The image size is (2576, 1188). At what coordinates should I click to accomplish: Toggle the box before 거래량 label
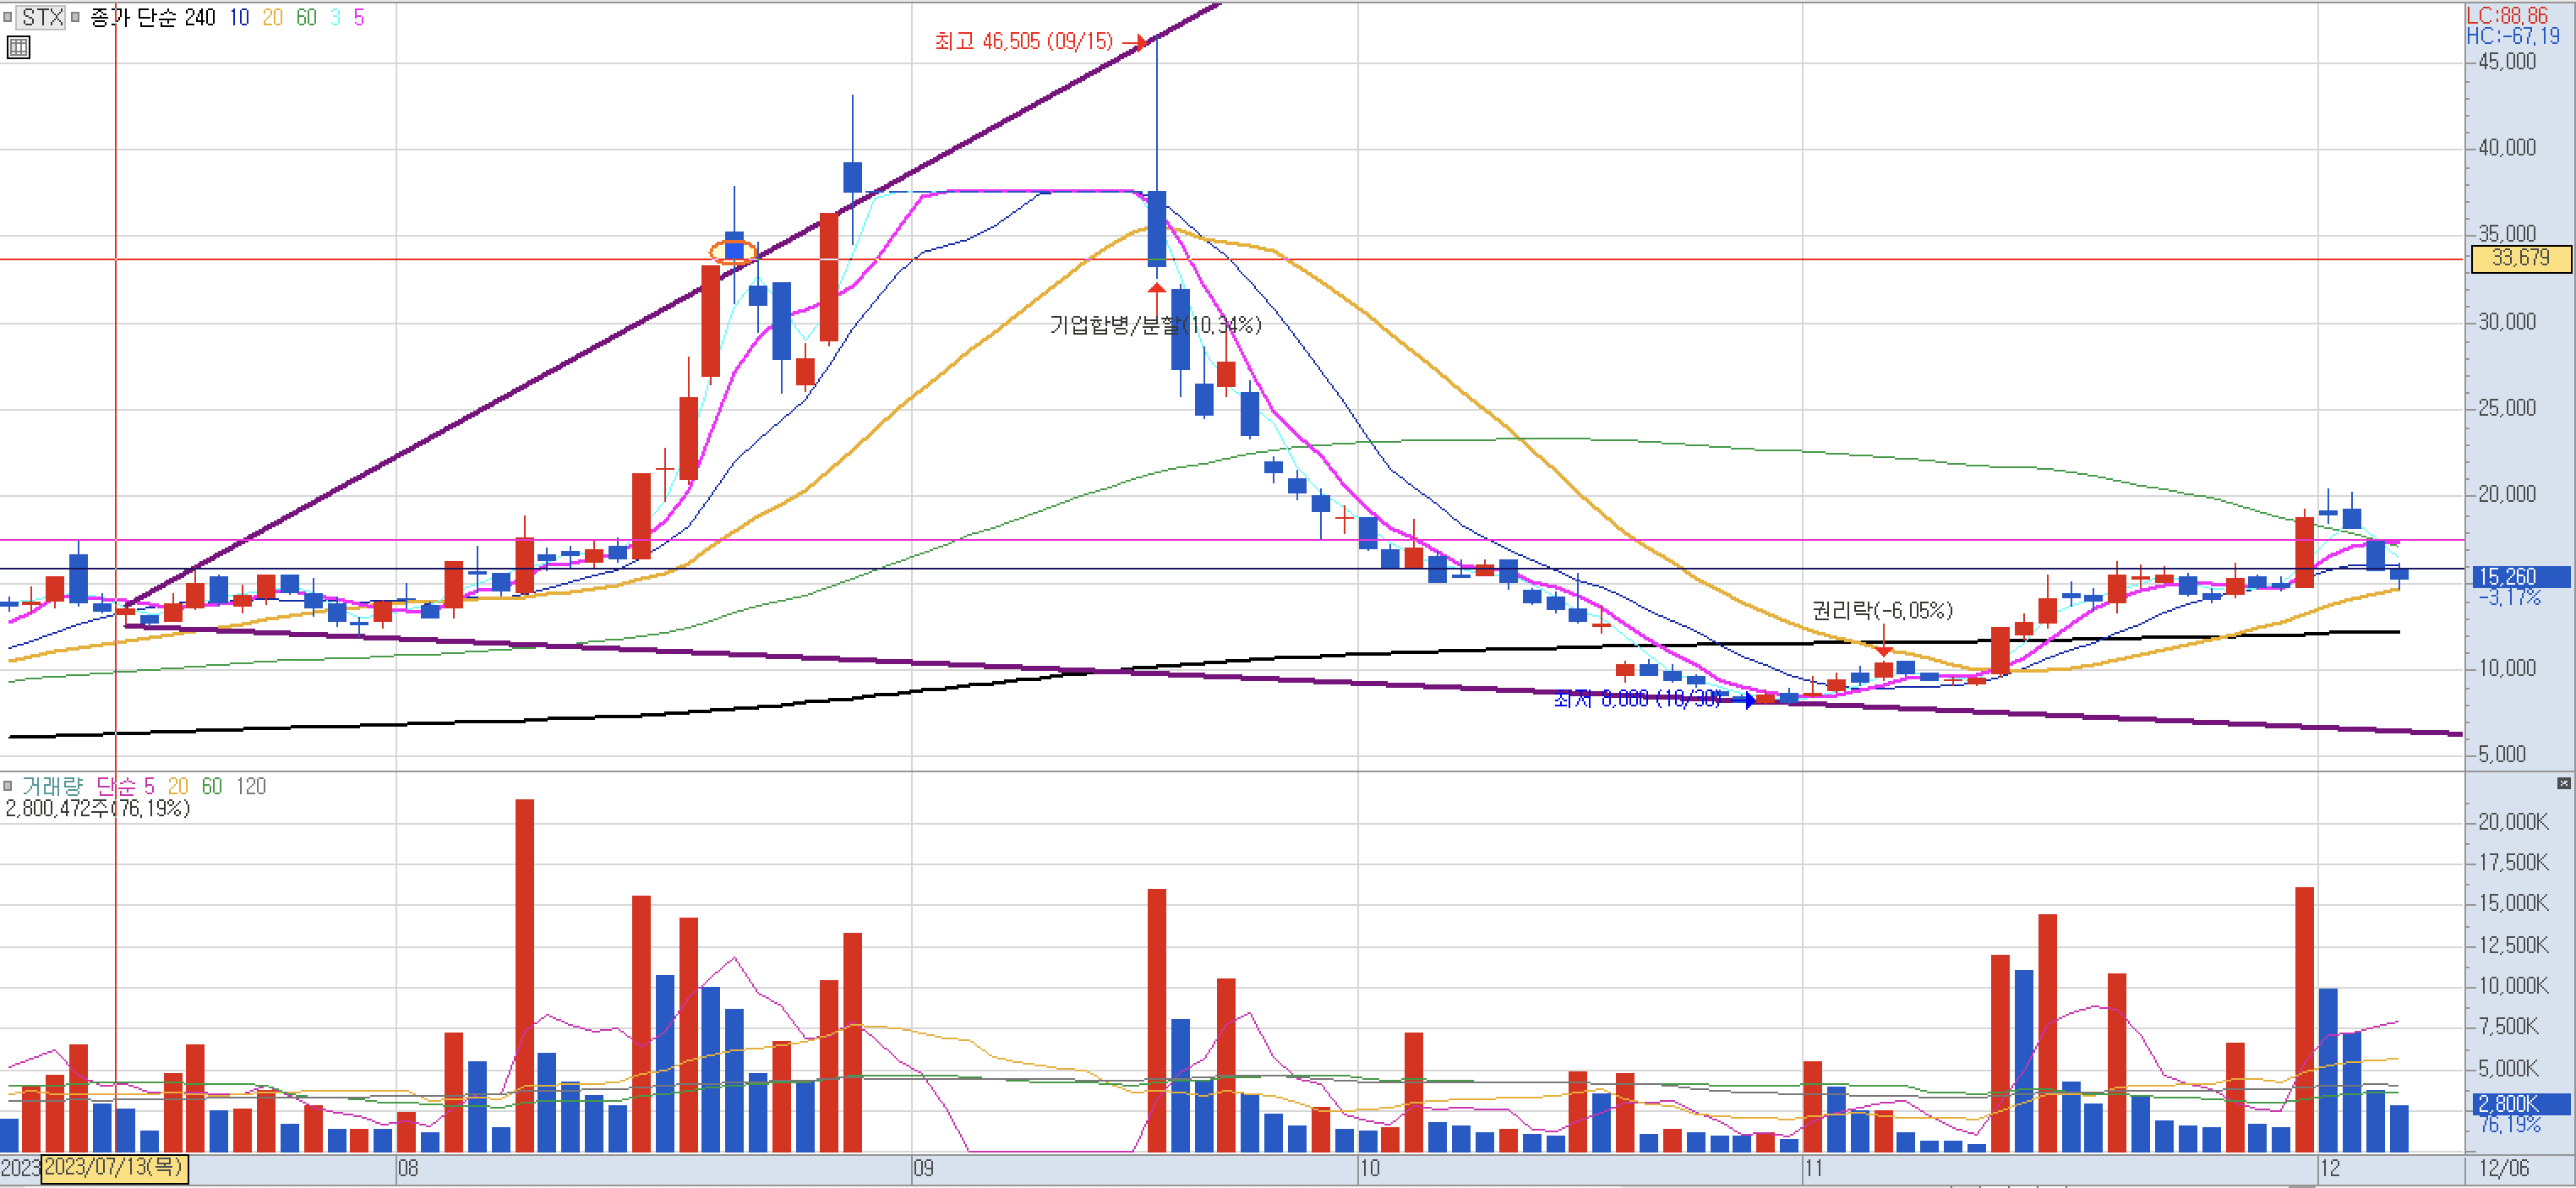coord(8,786)
